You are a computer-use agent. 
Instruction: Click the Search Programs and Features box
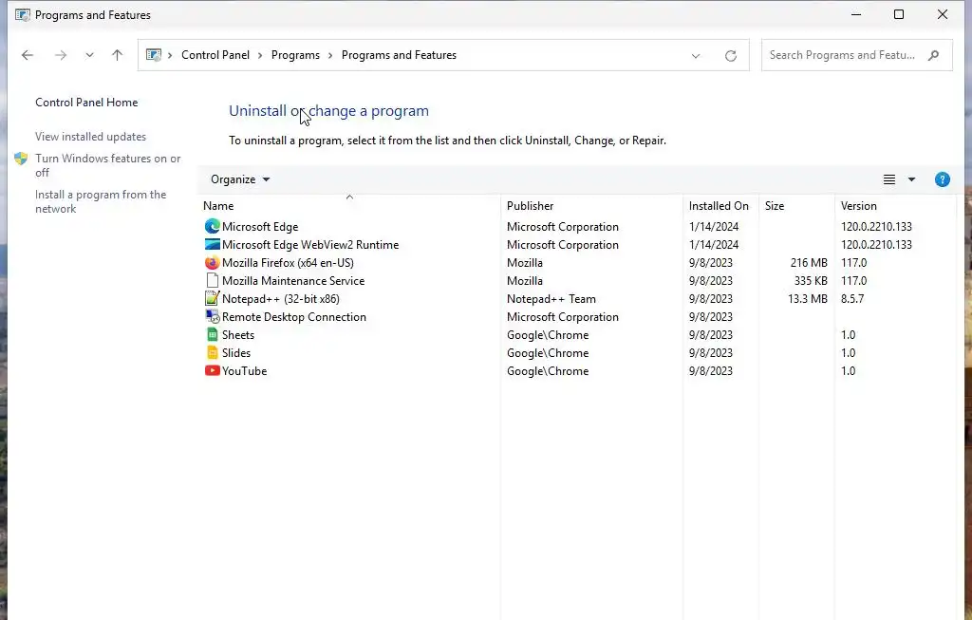(x=845, y=55)
